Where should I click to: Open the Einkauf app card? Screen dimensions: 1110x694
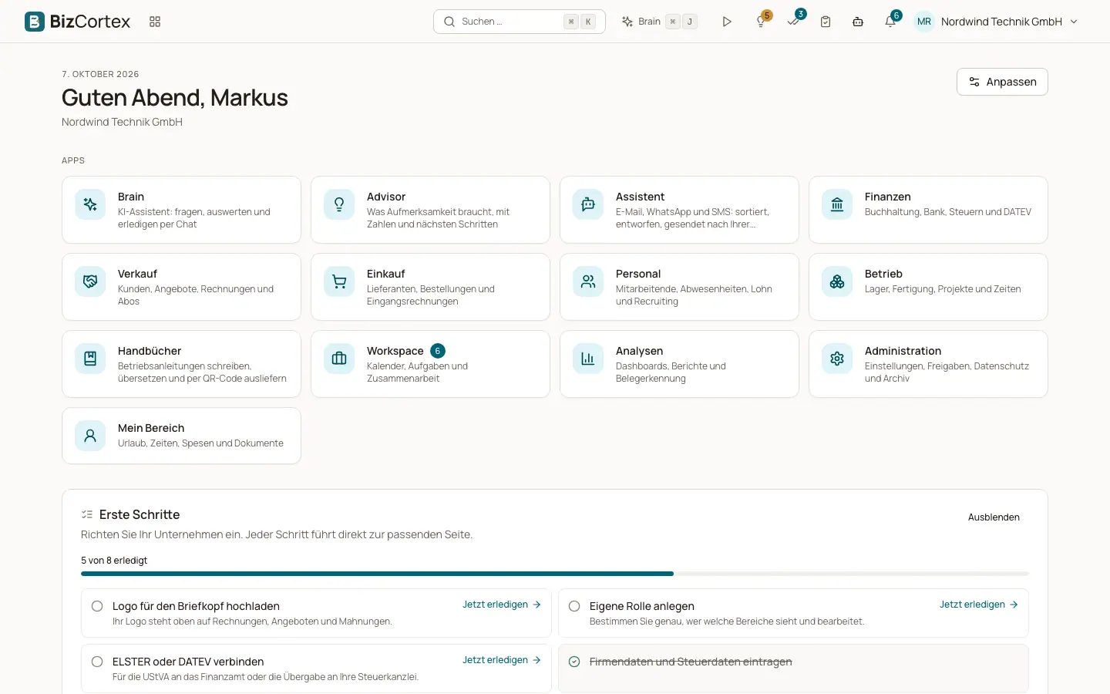430,287
